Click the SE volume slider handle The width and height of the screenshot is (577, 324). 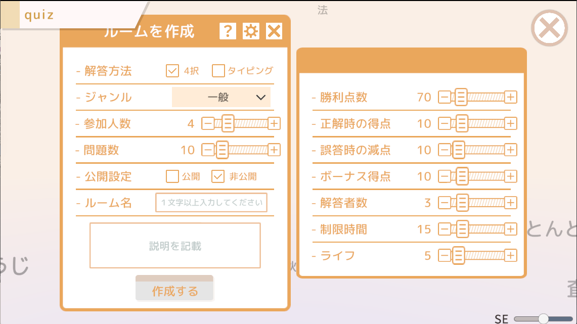[544, 318]
